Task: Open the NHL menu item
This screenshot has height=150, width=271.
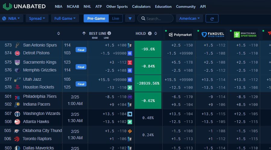Action: pyautogui.click(x=87, y=7)
